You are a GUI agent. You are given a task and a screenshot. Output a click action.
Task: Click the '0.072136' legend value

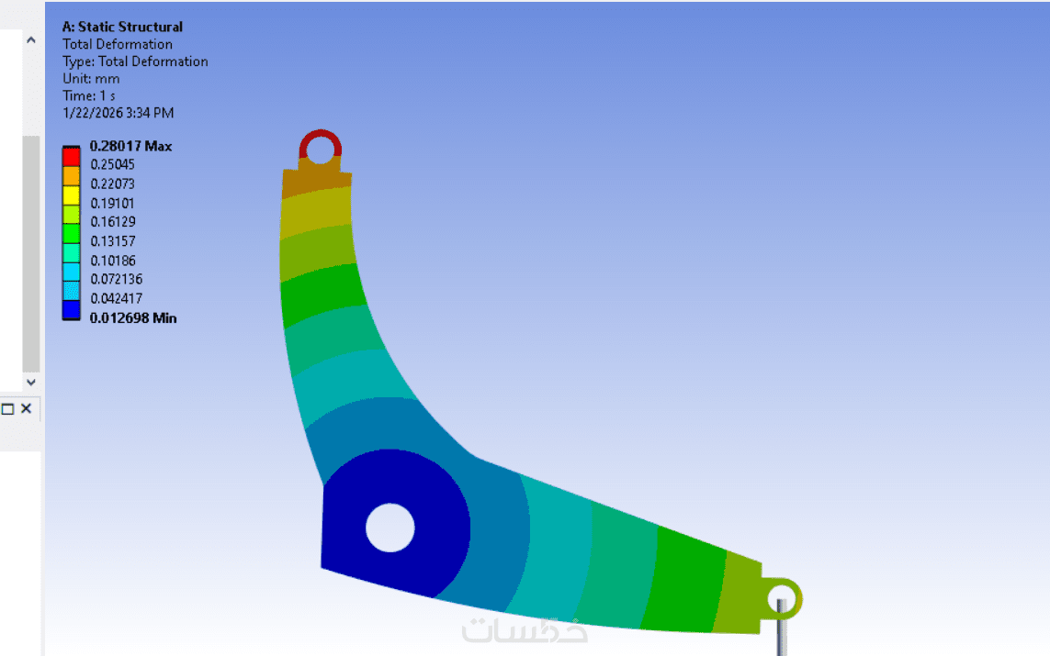[x=117, y=280]
